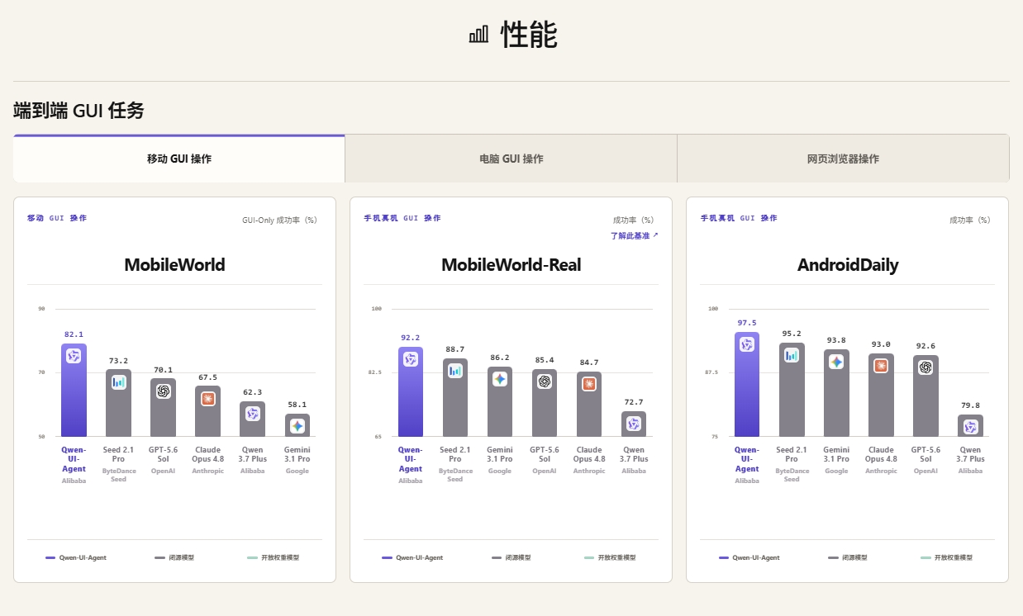Open the 网页浏览器操作 tab

coord(843,159)
